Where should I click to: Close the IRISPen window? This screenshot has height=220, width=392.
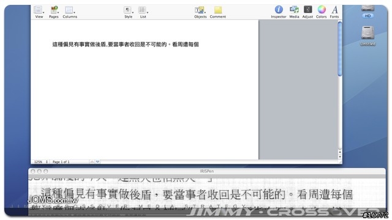coord(32,171)
